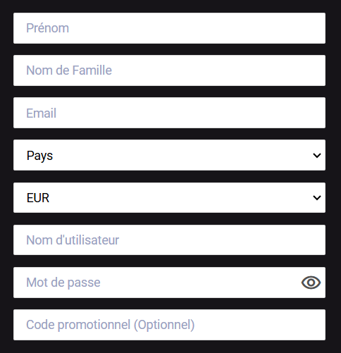Expand the Pays country dropdown arrow

point(317,156)
